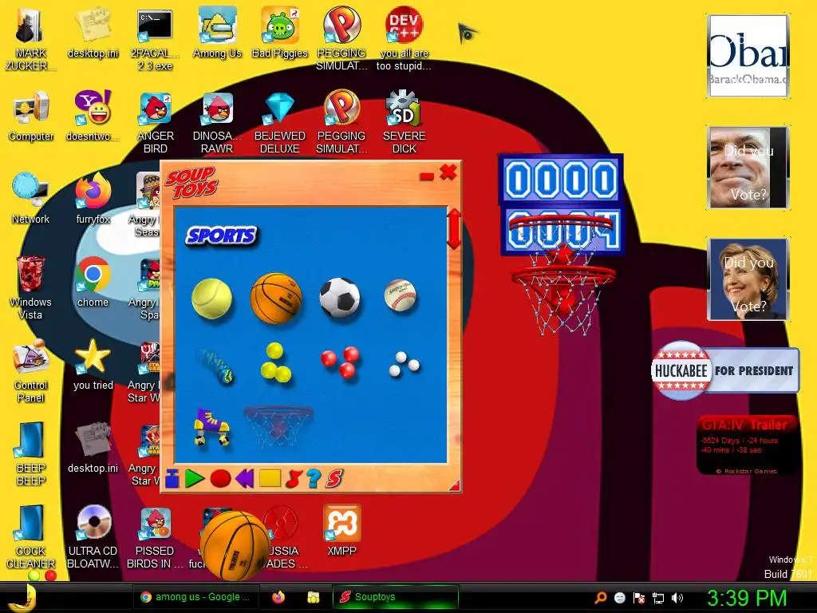Pick the tennis ball toy
817x613 pixels.
click(x=211, y=299)
